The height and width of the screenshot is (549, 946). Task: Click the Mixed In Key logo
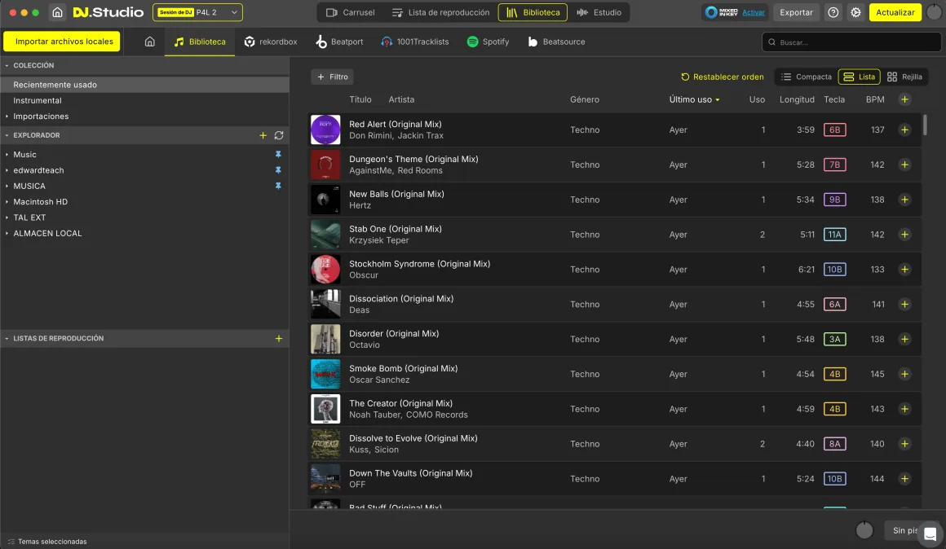tap(722, 12)
